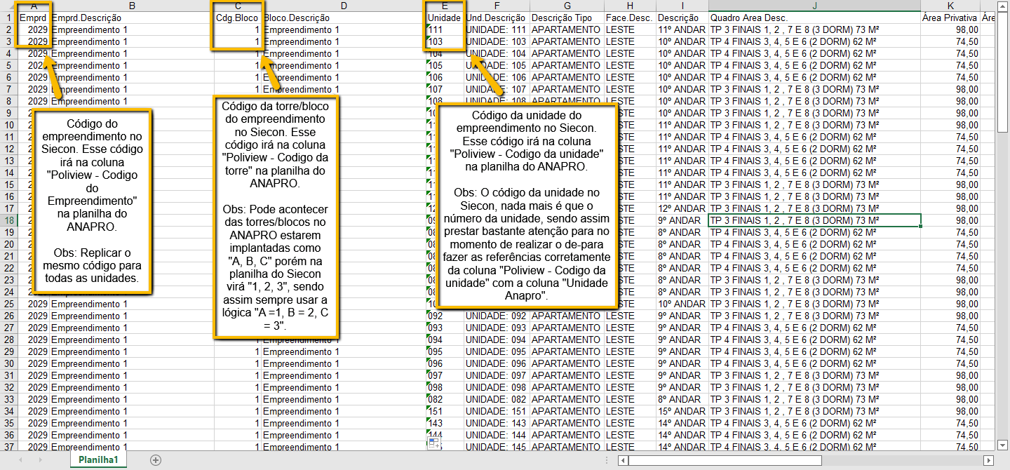Screen dimensions: 1010x470
Task: Add a new sheet with plus button
Action: 156,460
